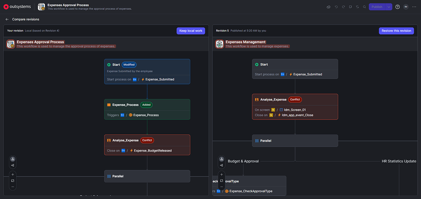Select horizontal layout icon in left panel
This screenshot has height=199, width=421.
point(13,165)
